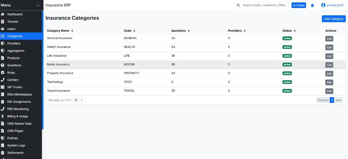This screenshot has height=159, width=348.
Task: Sort by Providers column arrows
Action: (244, 31)
